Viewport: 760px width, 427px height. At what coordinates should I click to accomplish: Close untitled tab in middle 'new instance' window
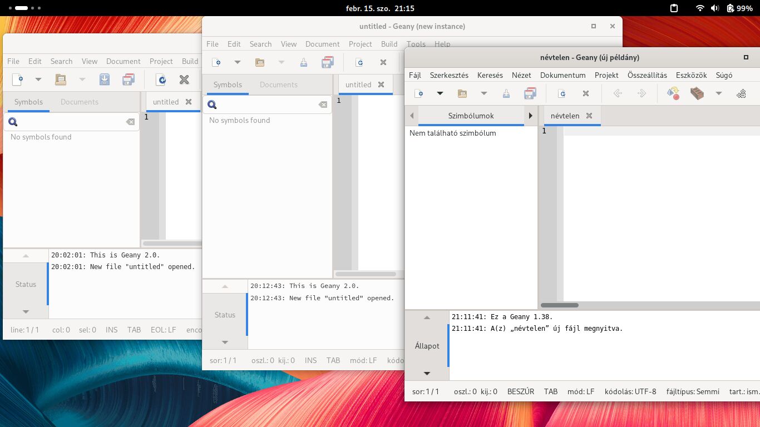381,85
